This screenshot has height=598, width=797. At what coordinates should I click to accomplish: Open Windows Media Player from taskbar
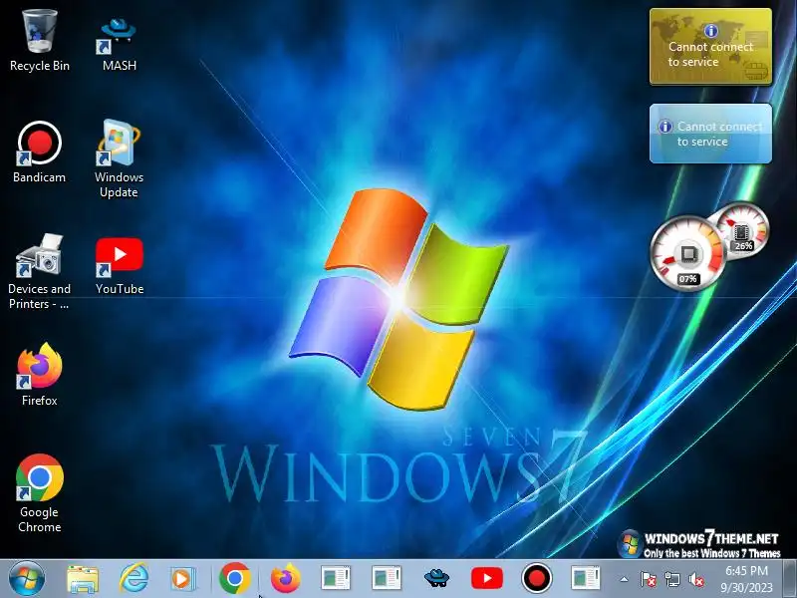coord(182,579)
